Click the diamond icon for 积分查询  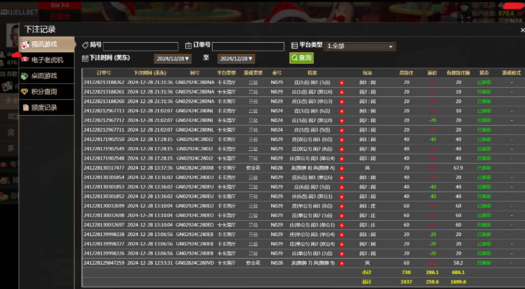point(25,92)
